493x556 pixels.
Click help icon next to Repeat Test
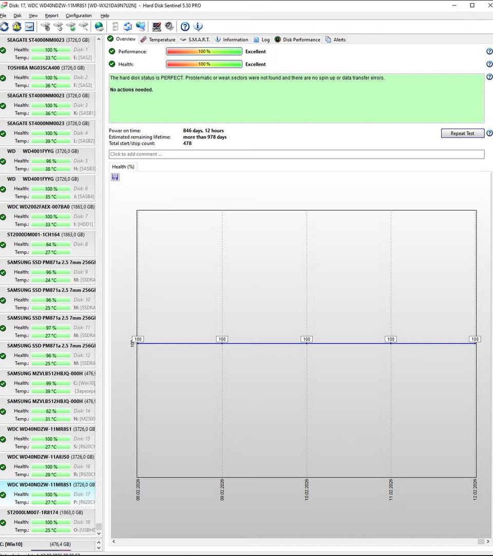(489, 134)
